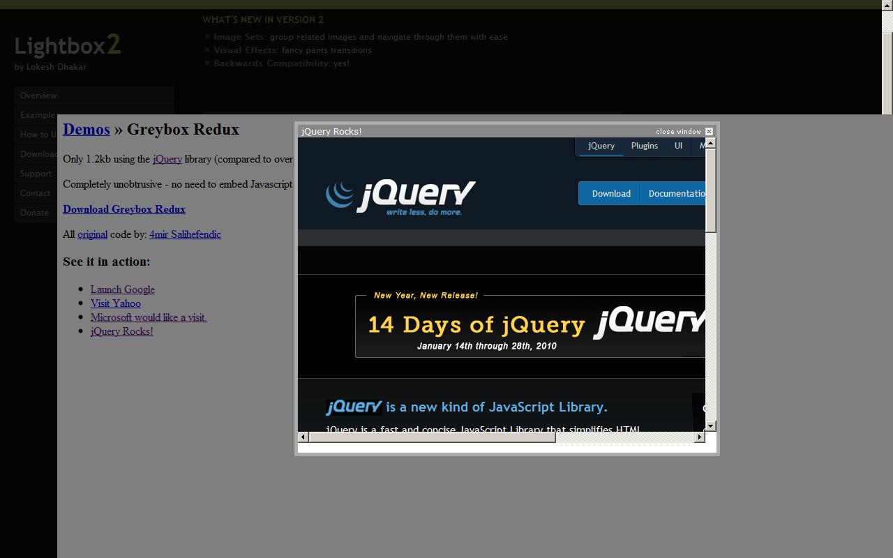Click the popup scrollbar down arrow
The height and width of the screenshot is (558, 893).
coord(710,425)
